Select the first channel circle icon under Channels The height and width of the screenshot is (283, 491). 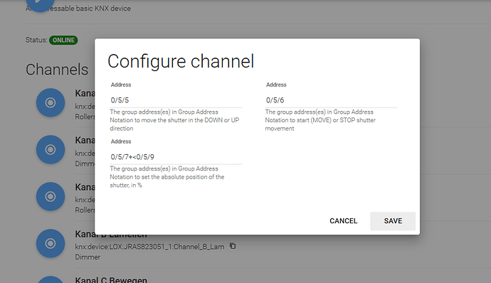(51, 102)
